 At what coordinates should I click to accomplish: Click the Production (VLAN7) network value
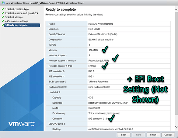[98, 61]
